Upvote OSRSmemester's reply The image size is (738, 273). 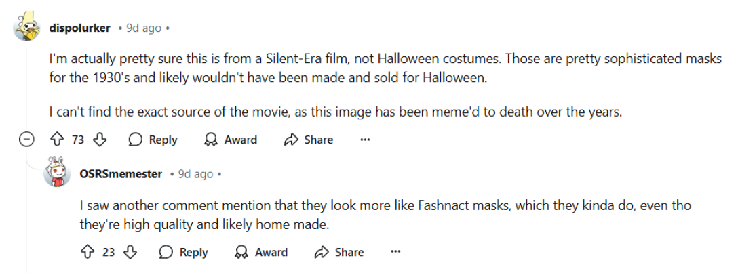tap(87, 252)
